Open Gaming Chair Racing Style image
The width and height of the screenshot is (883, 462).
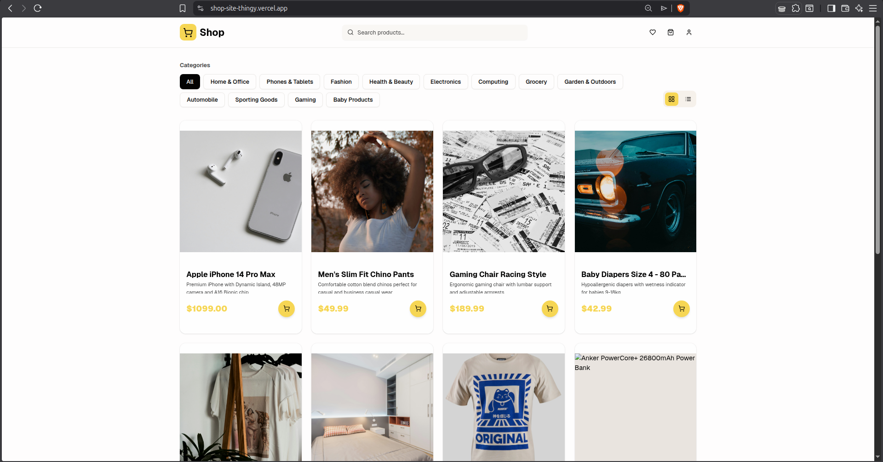click(504, 191)
